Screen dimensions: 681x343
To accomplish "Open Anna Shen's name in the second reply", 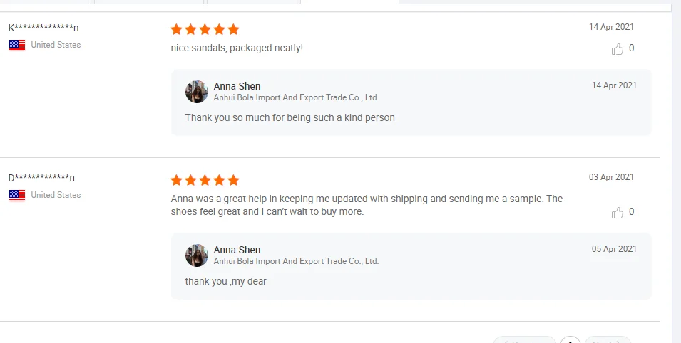I will click(237, 250).
